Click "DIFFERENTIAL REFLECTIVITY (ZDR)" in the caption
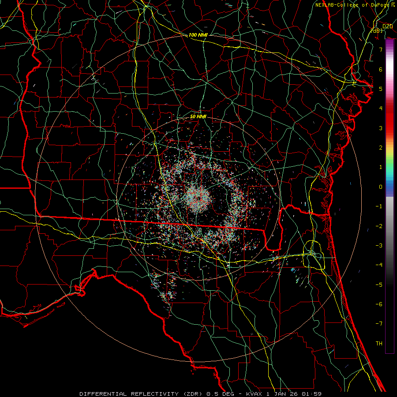Image resolution: width=397 pixels, height=397 pixels. pyautogui.click(x=141, y=394)
